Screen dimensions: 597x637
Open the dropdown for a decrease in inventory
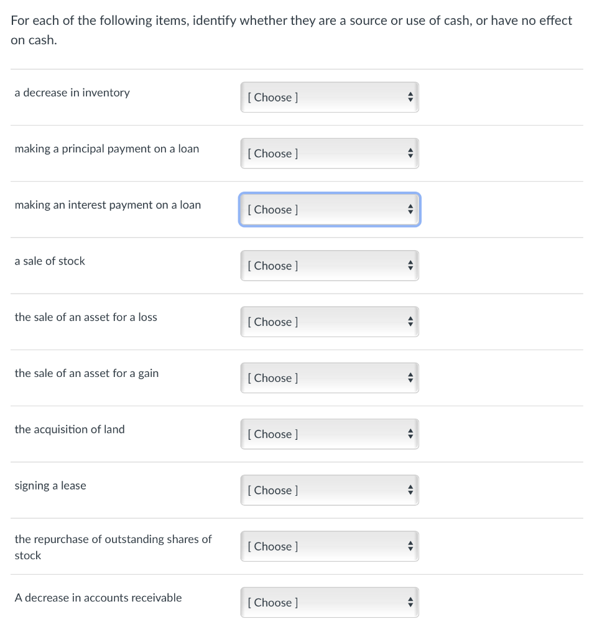tap(330, 97)
